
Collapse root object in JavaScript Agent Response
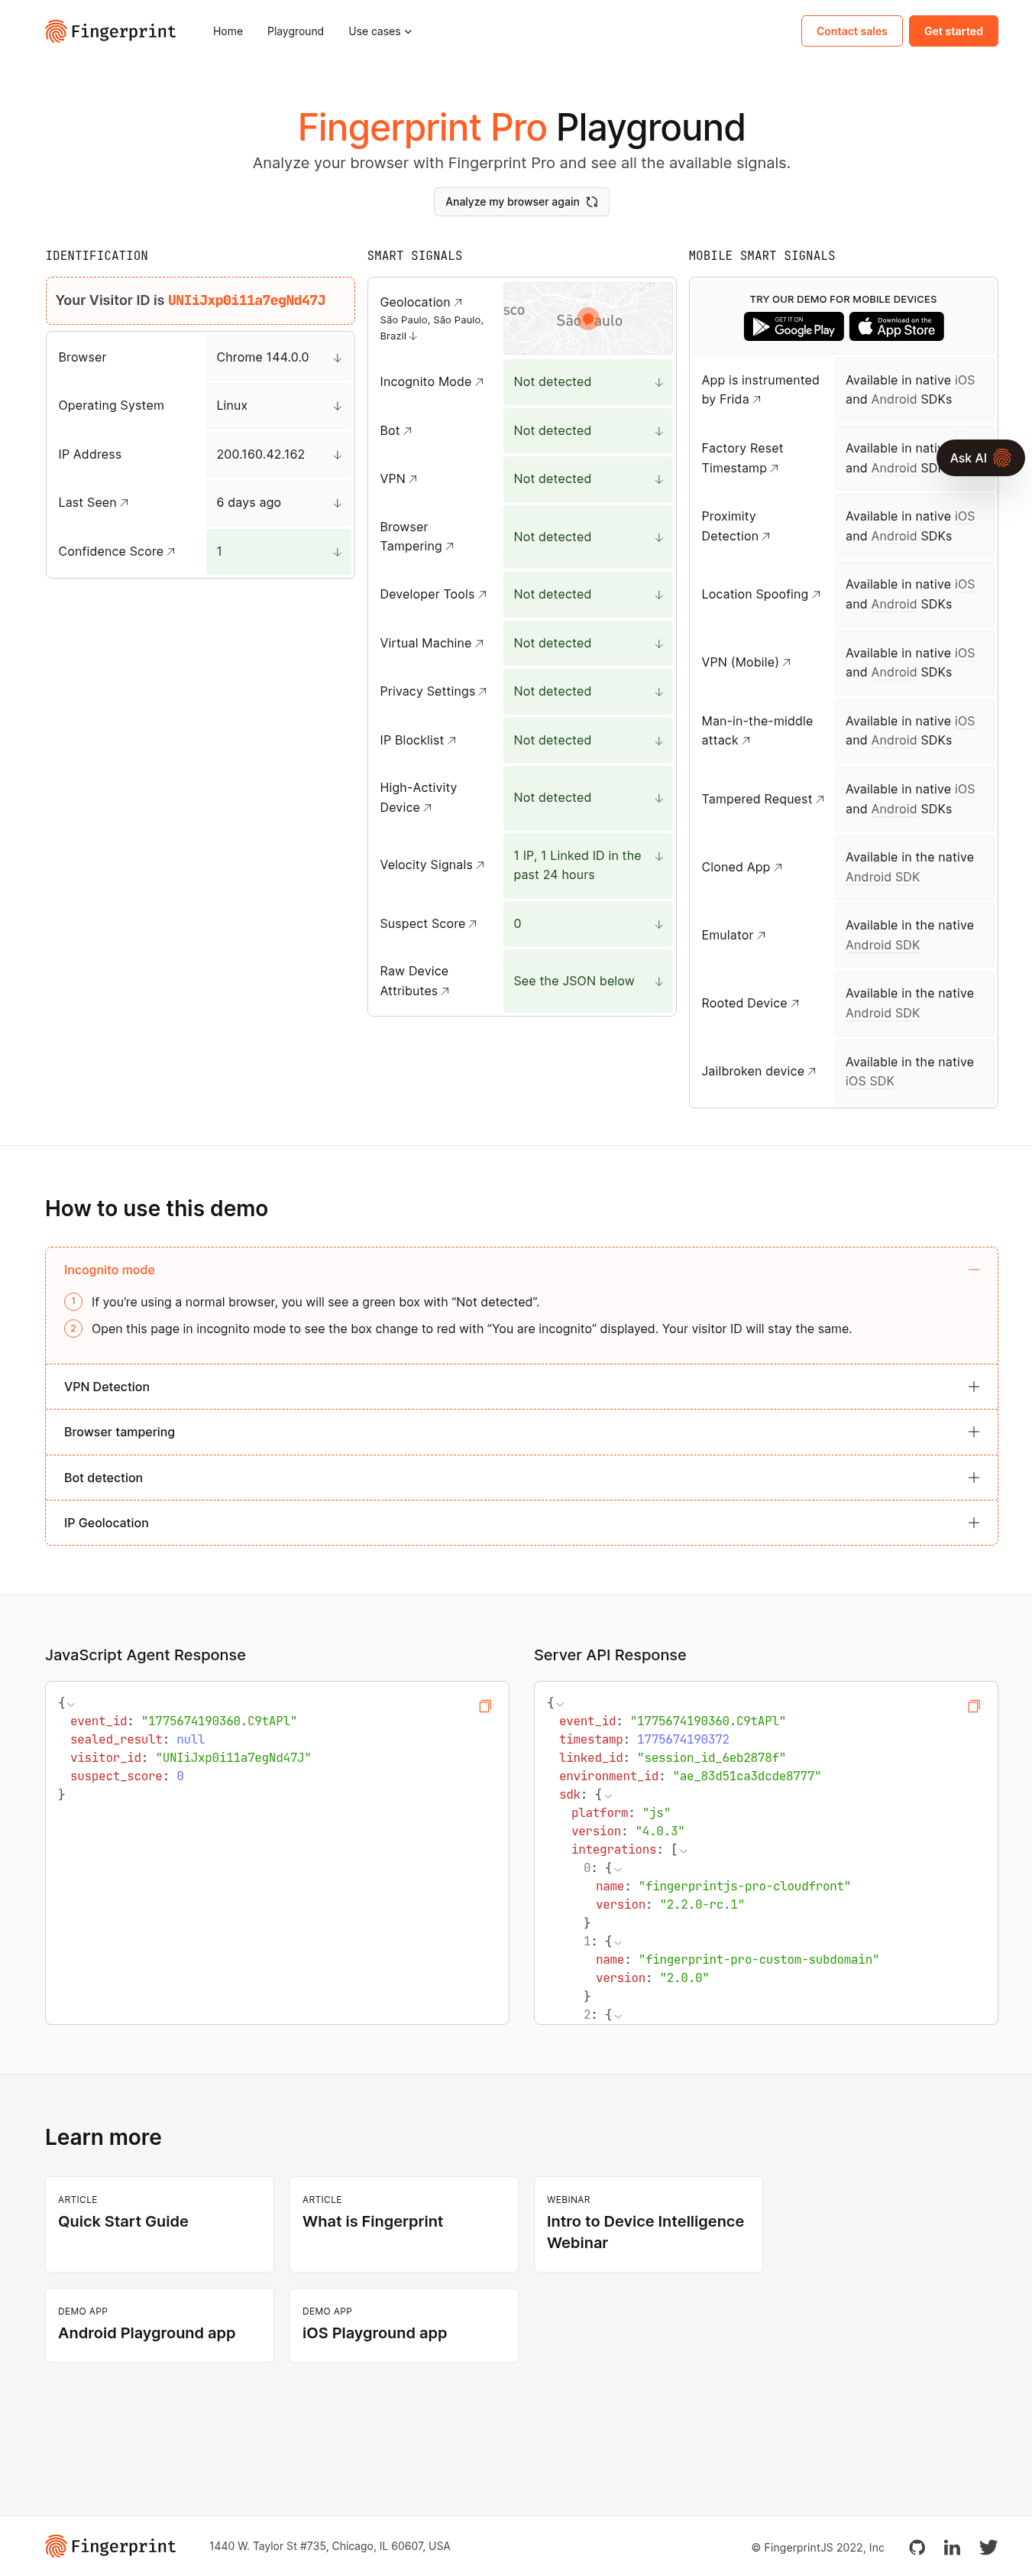pyautogui.click(x=71, y=1704)
